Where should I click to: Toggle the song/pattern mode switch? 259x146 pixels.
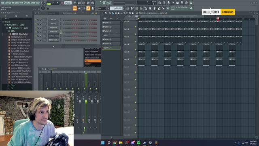(x=49, y=3)
